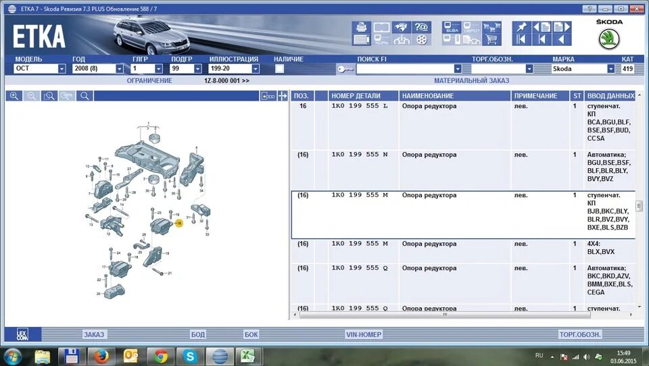Zoom in on the illustration
Screen dimensions: 649x366
coord(14,96)
